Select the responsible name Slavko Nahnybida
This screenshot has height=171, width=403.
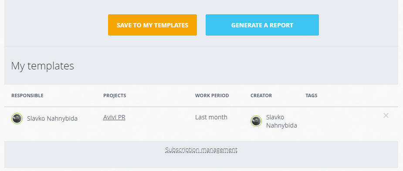pyautogui.click(x=52, y=118)
